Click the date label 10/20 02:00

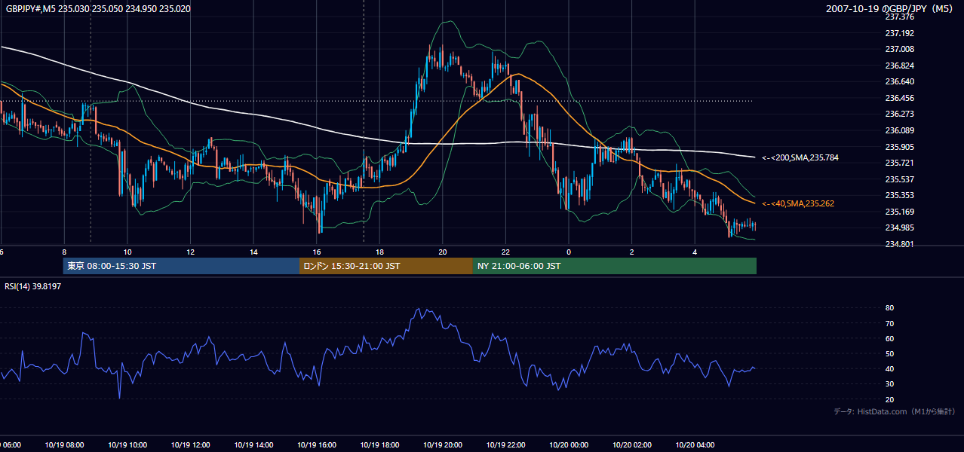(x=632, y=445)
